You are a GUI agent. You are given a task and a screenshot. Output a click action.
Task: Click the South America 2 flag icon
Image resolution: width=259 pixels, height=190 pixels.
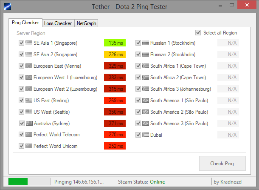point(146,112)
